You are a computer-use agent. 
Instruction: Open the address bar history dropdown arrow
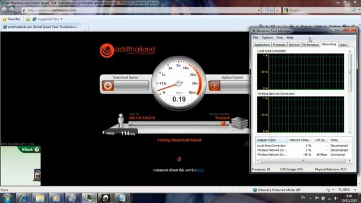click(x=259, y=10)
